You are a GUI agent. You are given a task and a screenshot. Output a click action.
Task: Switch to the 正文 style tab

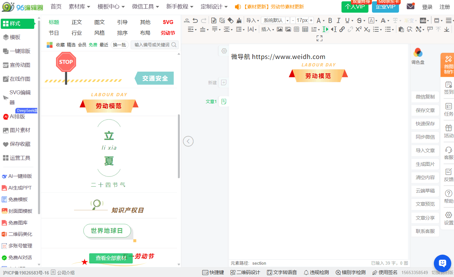pyautogui.click(x=77, y=22)
